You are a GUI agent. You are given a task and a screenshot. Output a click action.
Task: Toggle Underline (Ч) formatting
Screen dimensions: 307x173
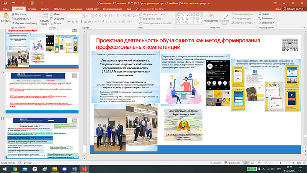(77, 22)
